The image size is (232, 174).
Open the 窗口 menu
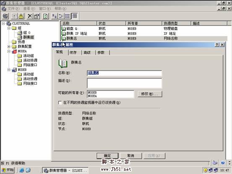[x=45, y=8]
